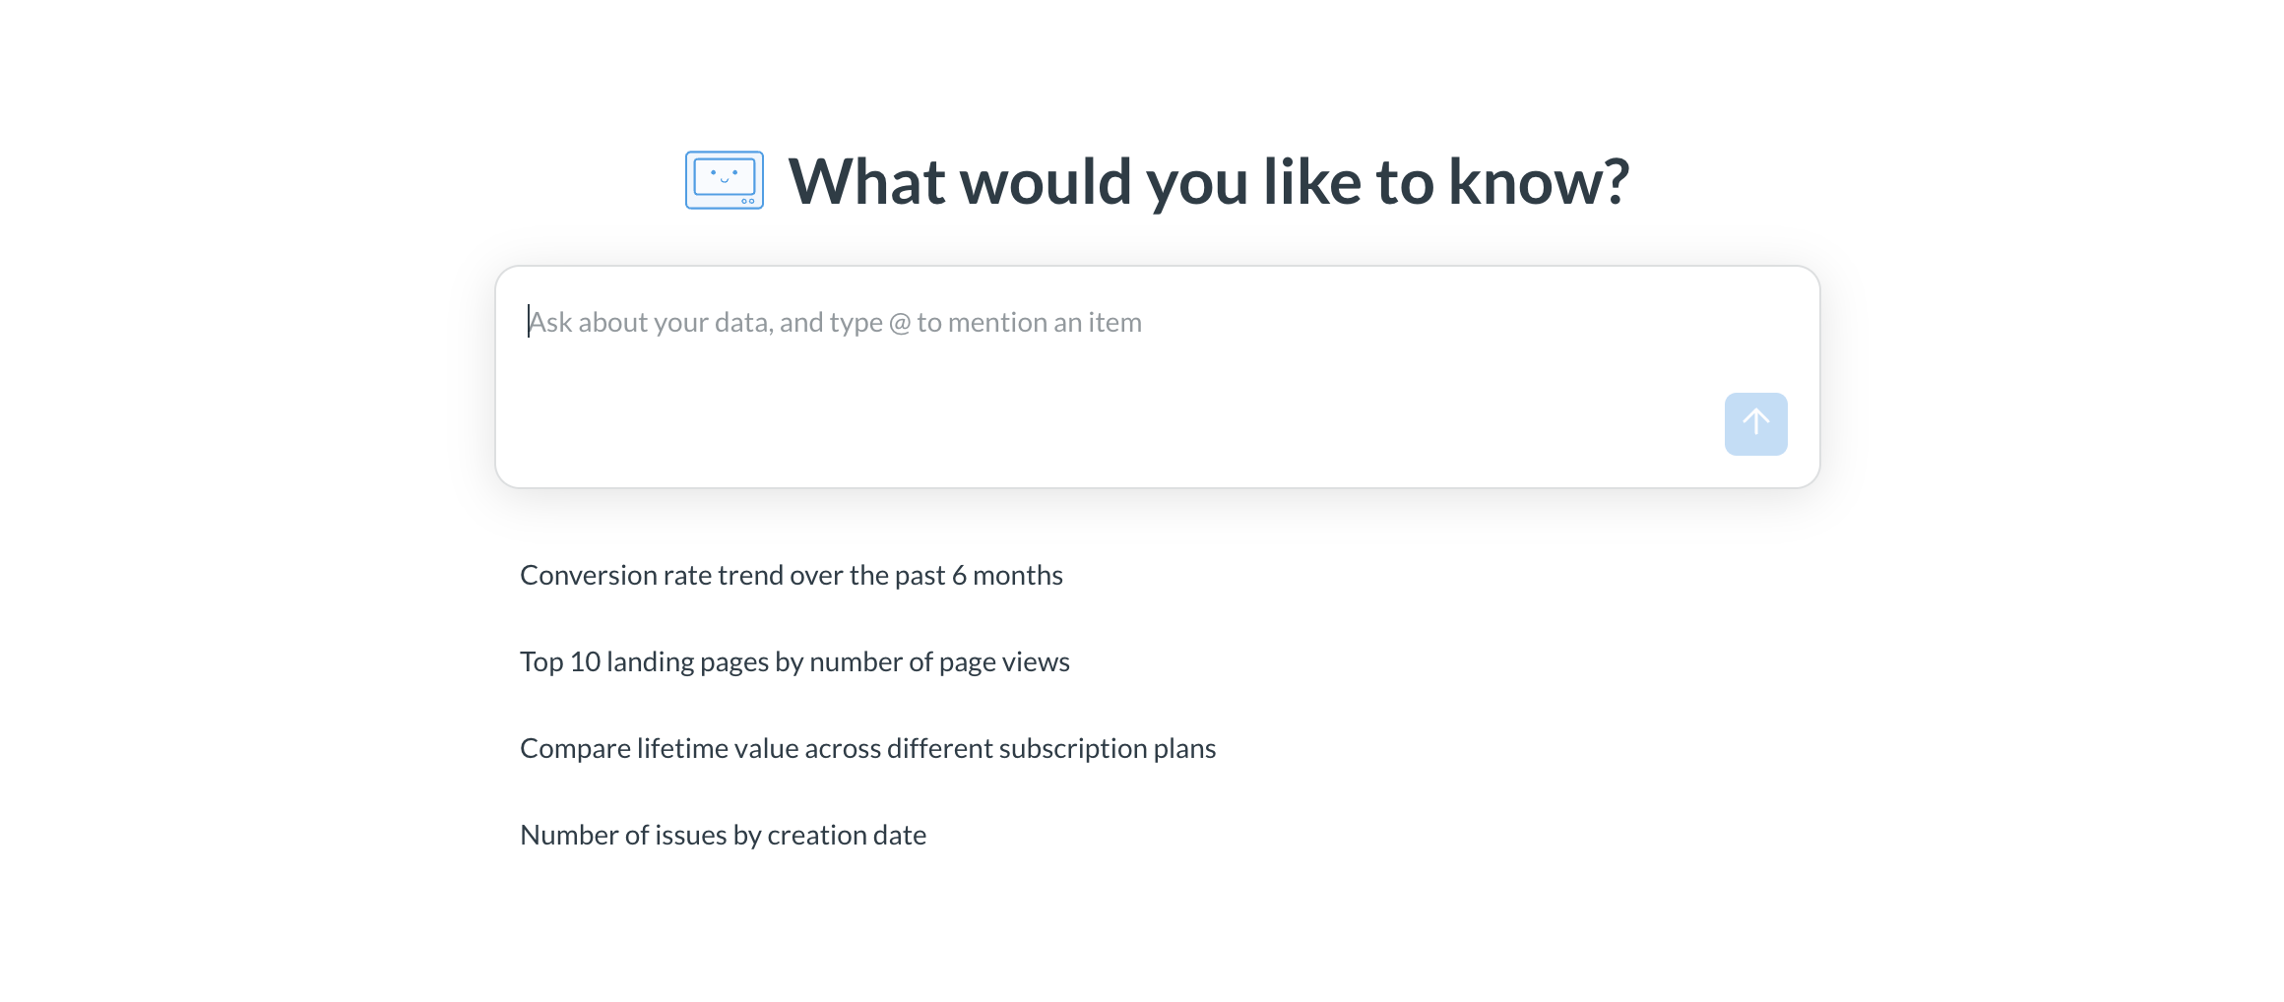Click the light blue submit icon
This screenshot has height=1002, width=2284.
coord(1755,424)
